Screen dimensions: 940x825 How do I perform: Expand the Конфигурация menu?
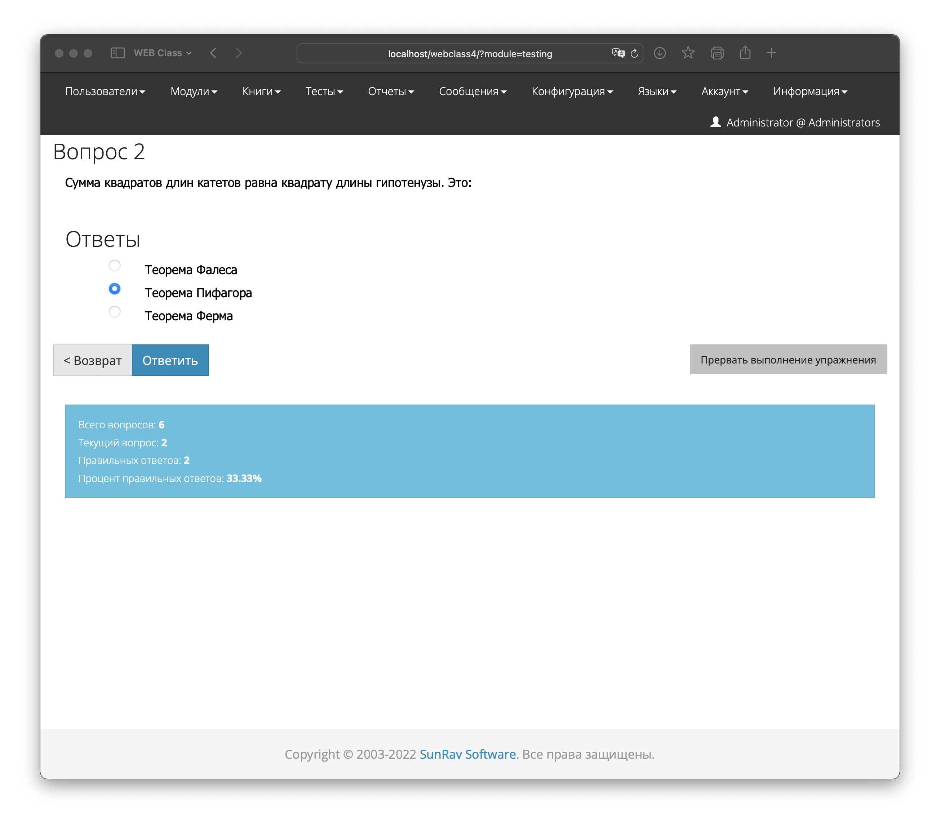[572, 92]
